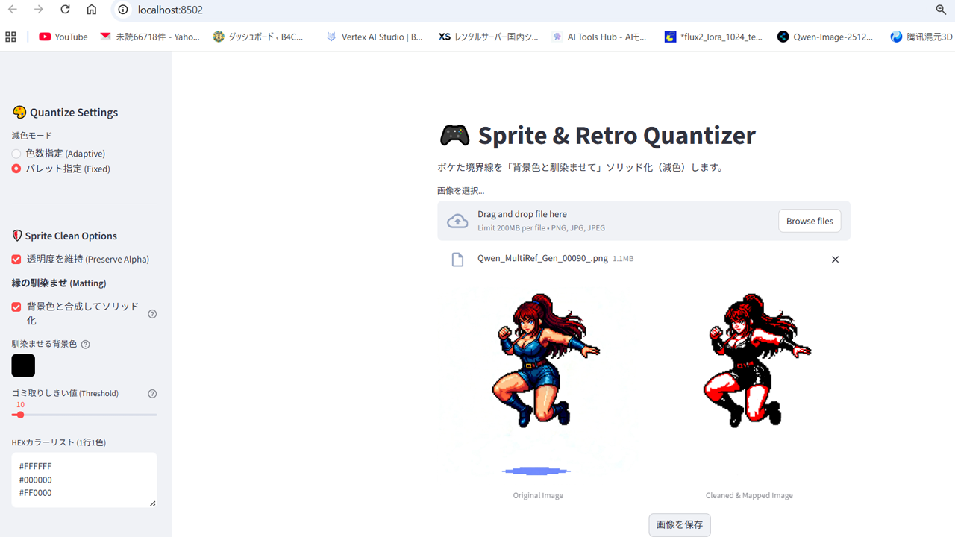Image resolution: width=955 pixels, height=537 pixels.
Task: Open the apps grid icon in bookmarks bar
Action: coord(10,37)
